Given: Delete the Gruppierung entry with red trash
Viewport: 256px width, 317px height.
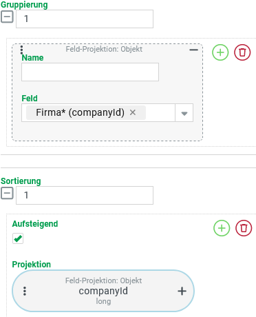Looking at the screenshot, I should click(x=242, y=52).
